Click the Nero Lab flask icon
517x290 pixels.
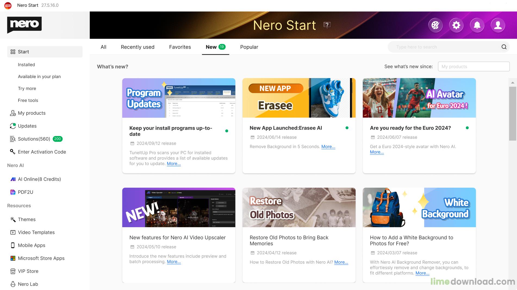[x=13, y=284]
